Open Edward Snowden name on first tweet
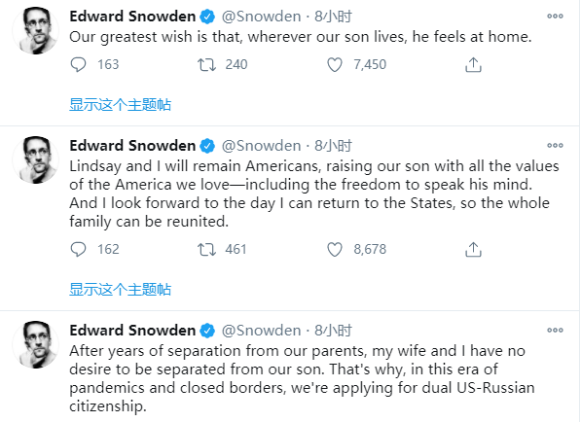The image size is (581, 422). coord(132,17)
